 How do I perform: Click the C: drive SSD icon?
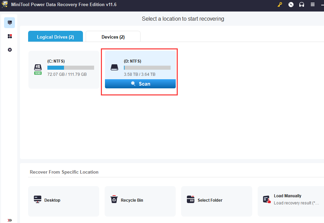[x=38, y=69]
